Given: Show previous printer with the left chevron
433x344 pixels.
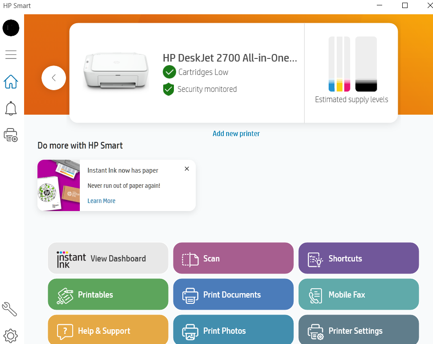Looking at the screenshot, I should (54, 78).
